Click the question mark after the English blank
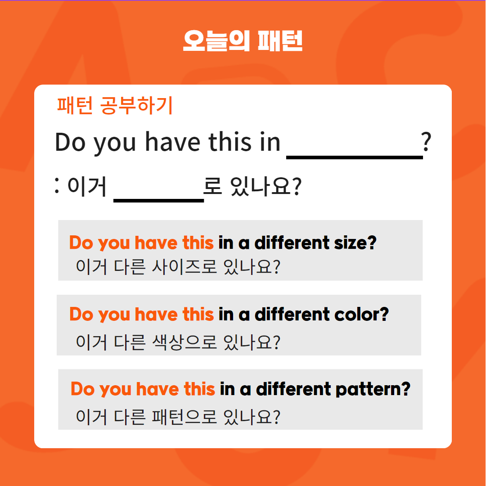The image size is (486, 486). pos(427,142)
